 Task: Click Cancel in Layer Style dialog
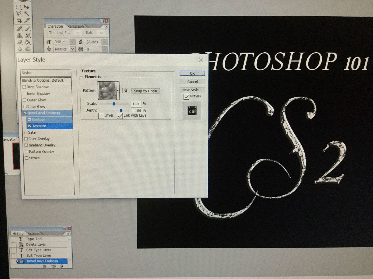pos(192,82)
